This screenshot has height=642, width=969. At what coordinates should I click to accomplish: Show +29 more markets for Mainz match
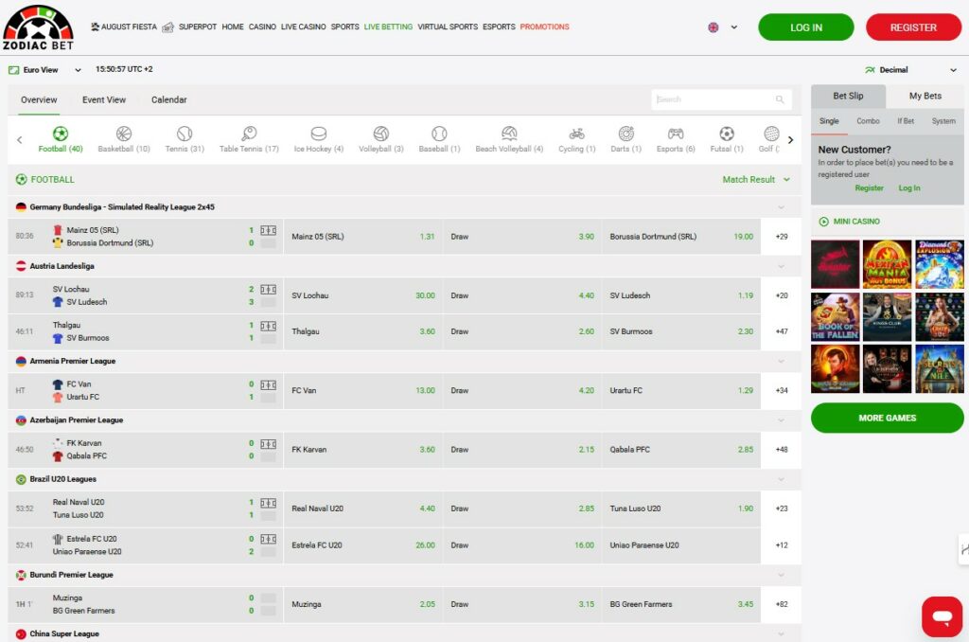[781, 237]
